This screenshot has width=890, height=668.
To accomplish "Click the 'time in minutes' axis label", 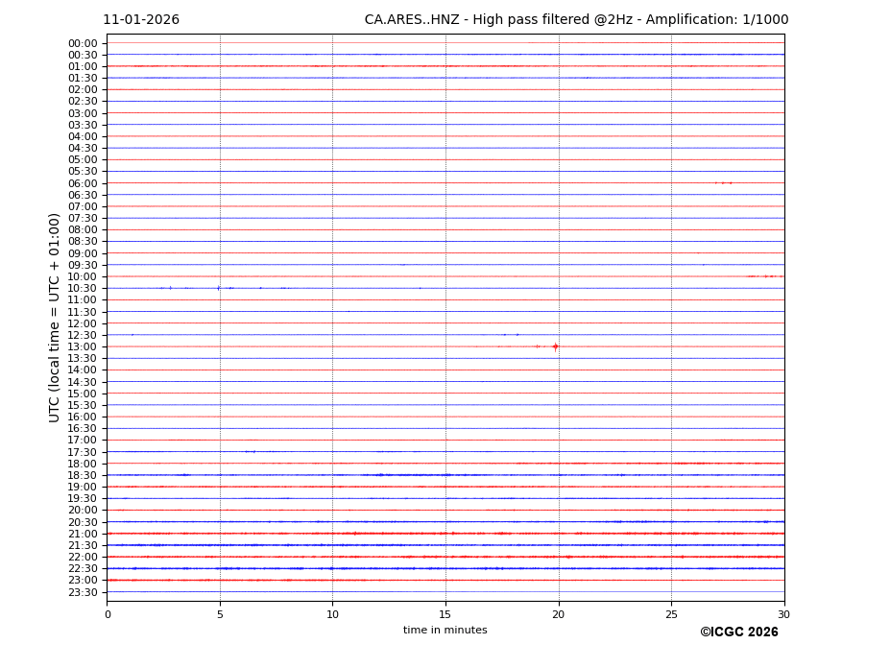I will tap(445, 631).
